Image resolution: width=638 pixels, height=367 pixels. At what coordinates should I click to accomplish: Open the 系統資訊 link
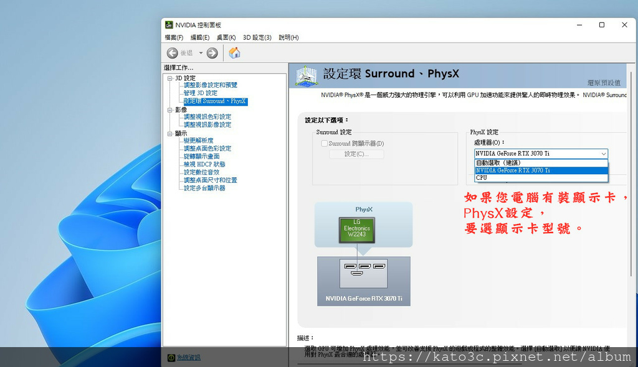(x=189, y=358)
